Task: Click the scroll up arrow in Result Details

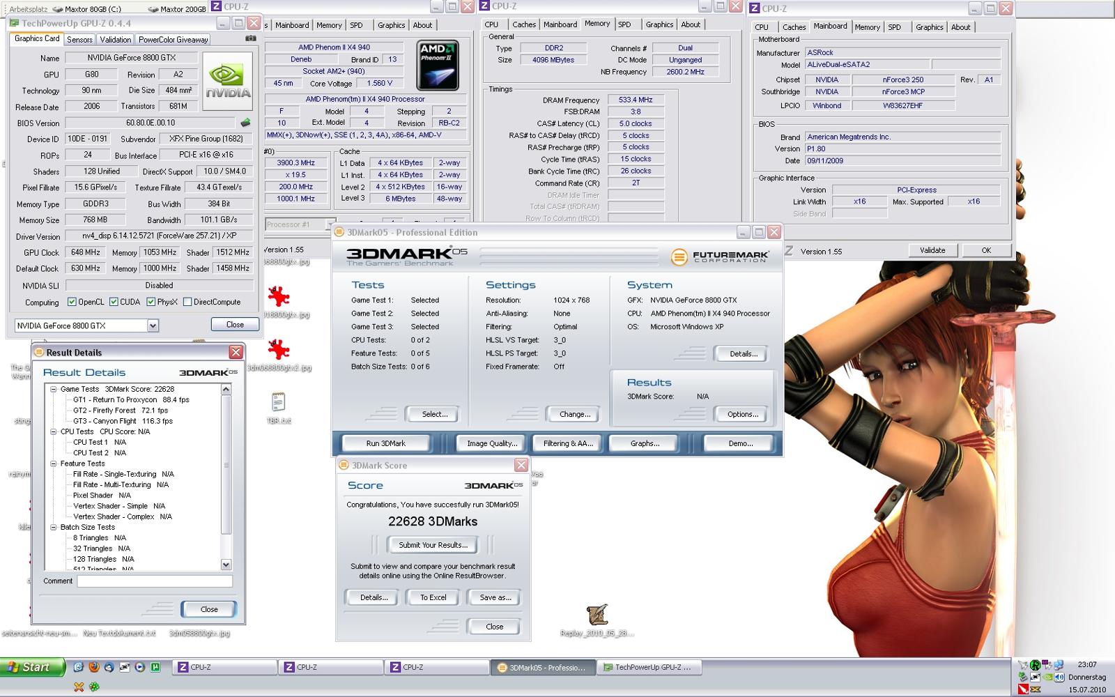Action: tap(226, 390)
